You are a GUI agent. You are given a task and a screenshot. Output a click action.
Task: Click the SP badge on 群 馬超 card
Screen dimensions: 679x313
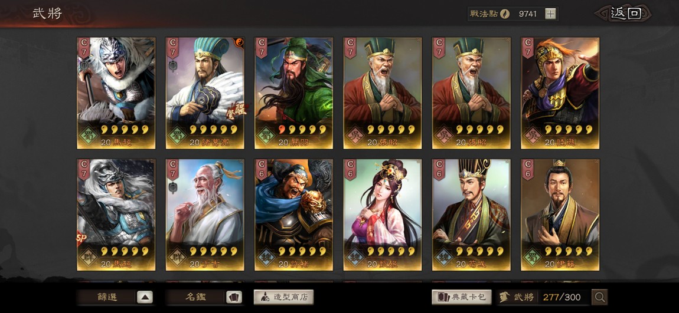point(80,239)
